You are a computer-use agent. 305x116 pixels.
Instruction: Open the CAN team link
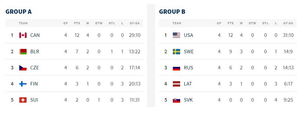coord(35,35)
